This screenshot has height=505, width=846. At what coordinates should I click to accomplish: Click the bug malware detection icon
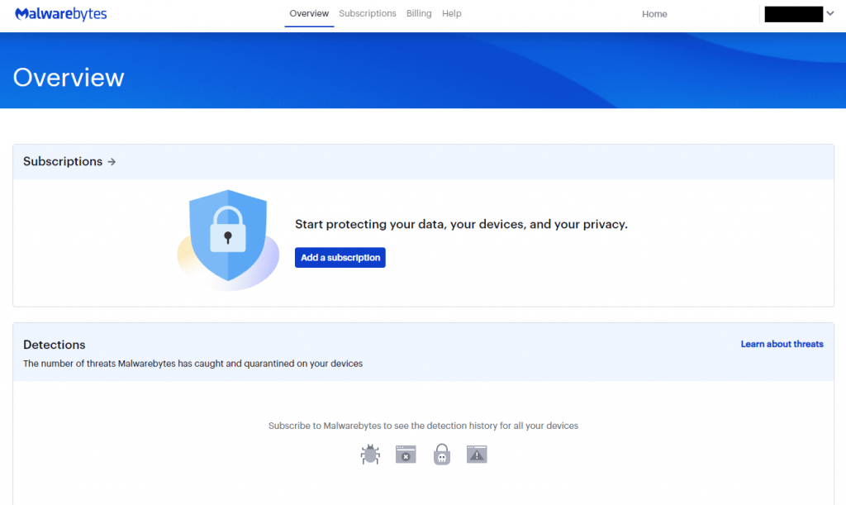(370, 455)
